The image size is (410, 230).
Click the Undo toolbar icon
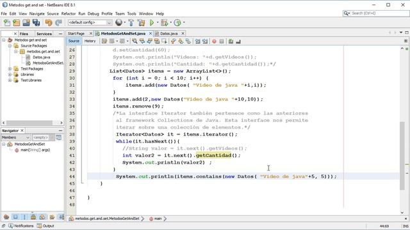pyautogui.click(x=49, y=23)
